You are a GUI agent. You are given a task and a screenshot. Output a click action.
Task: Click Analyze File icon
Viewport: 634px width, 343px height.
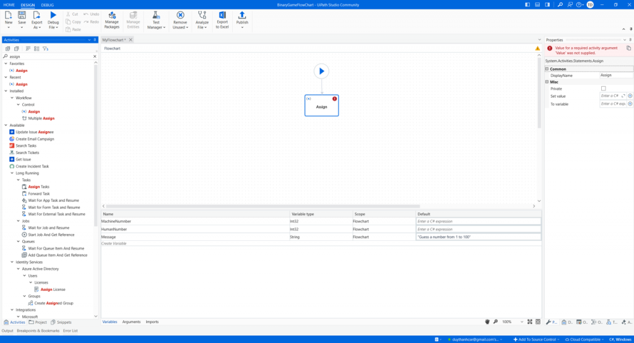(202, 15)
